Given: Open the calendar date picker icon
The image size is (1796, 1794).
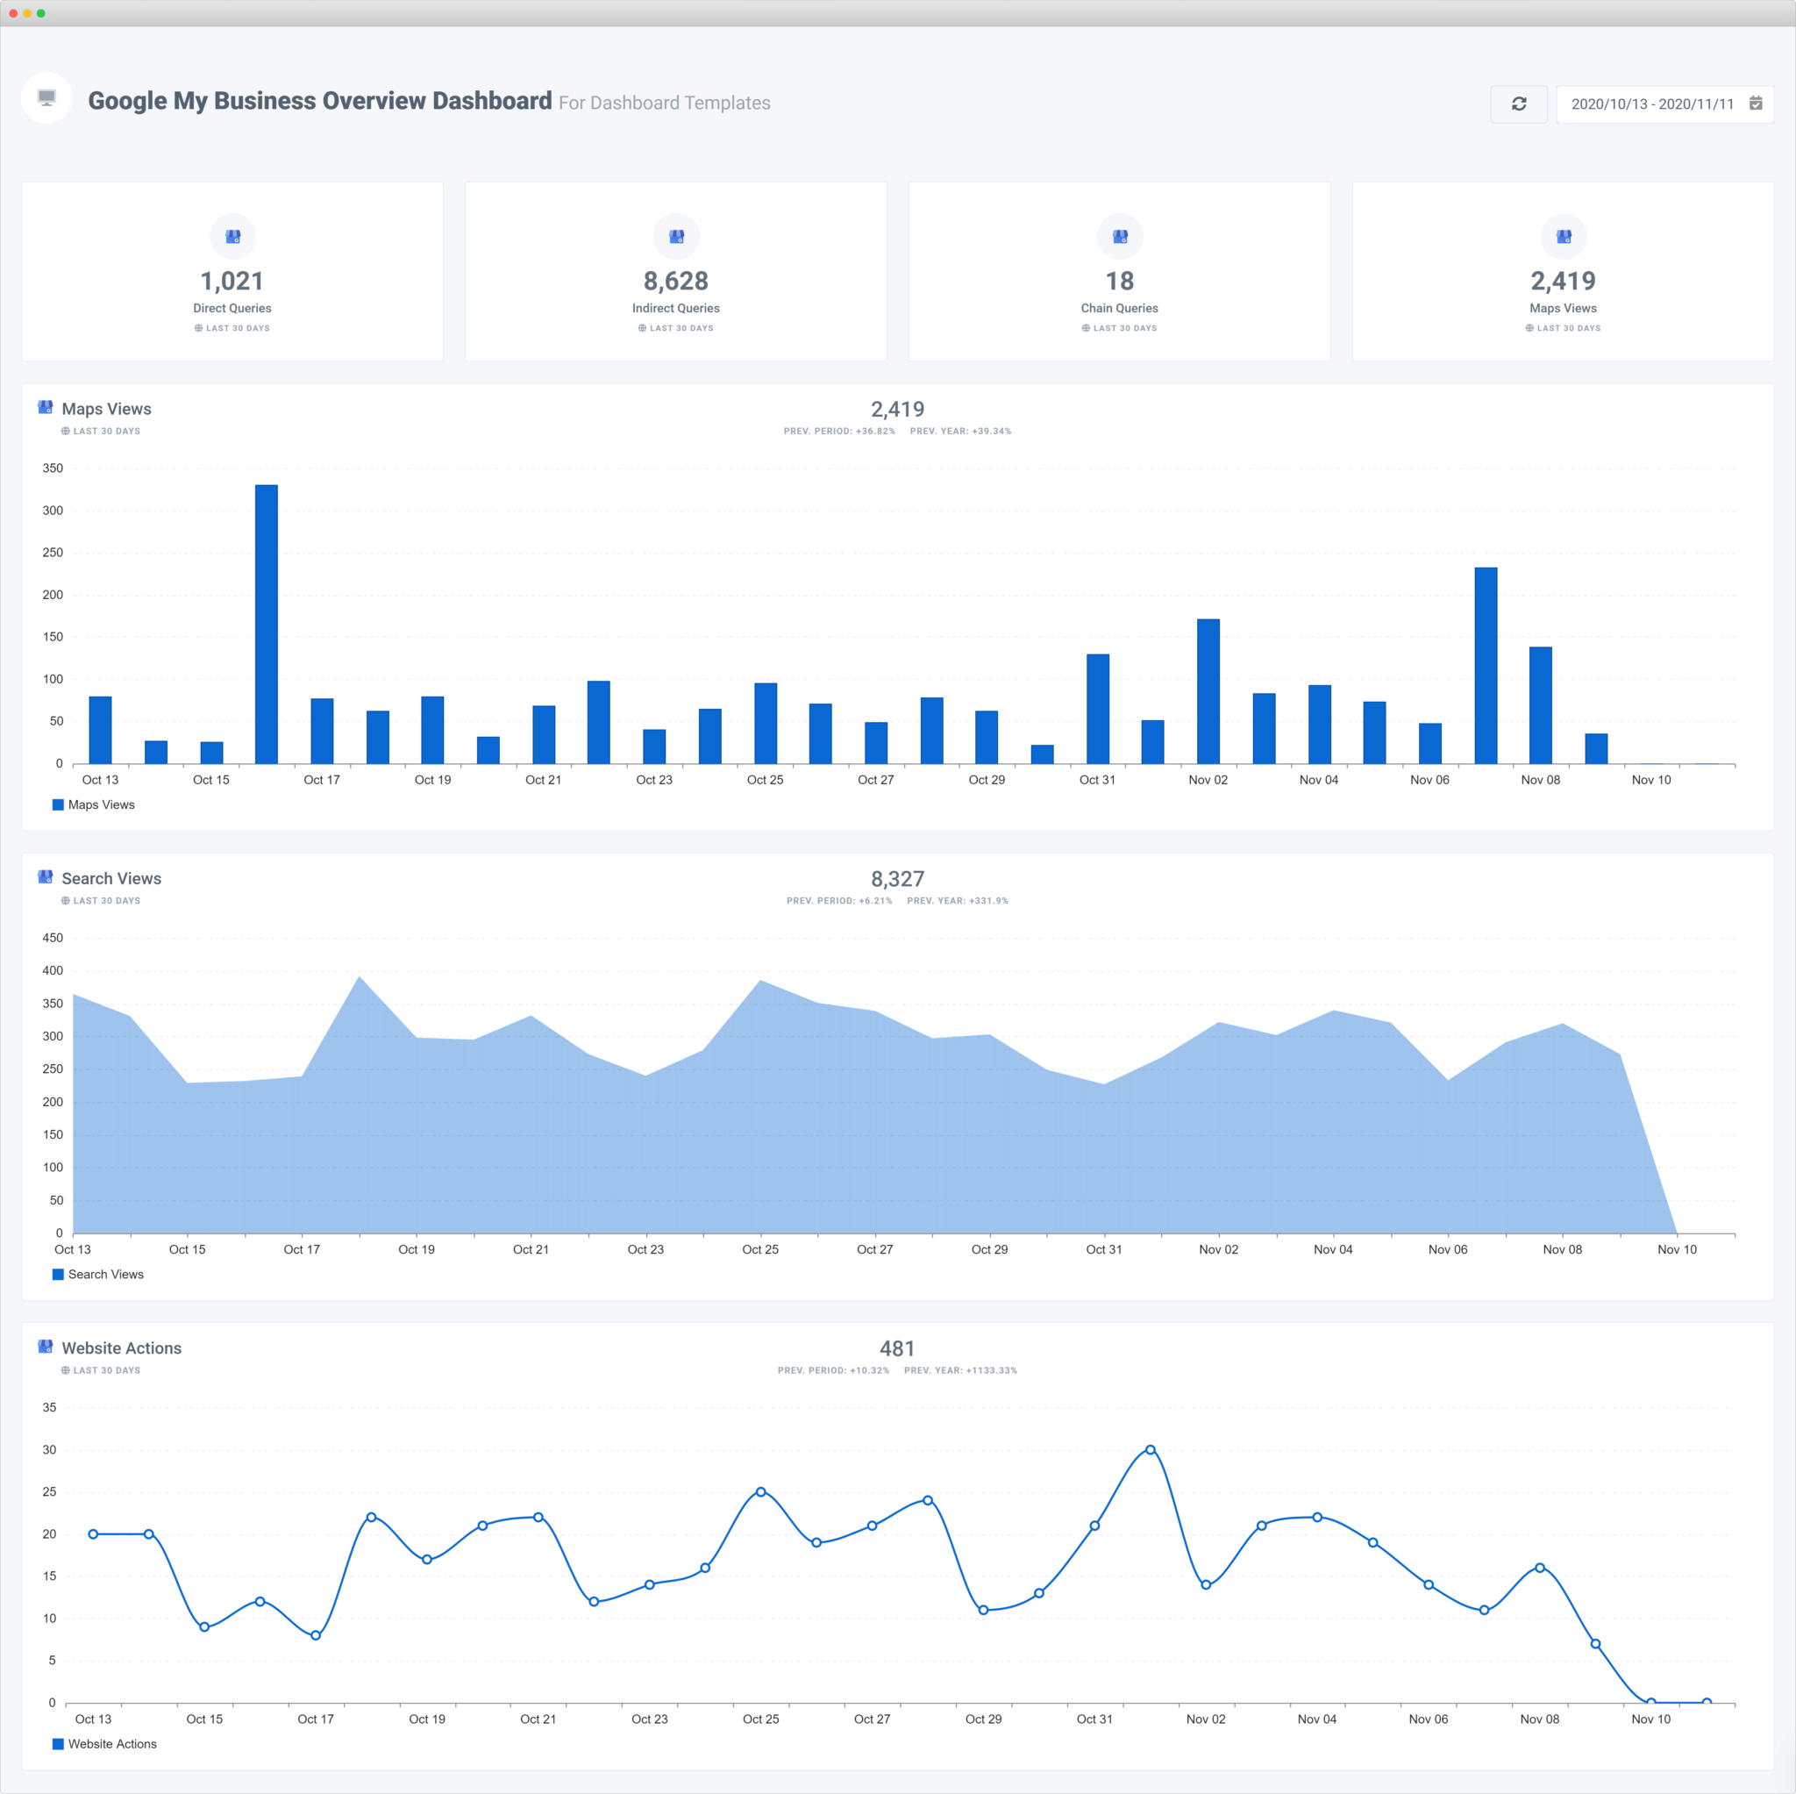Looking at the screenshot, I should click(1755, 104).
